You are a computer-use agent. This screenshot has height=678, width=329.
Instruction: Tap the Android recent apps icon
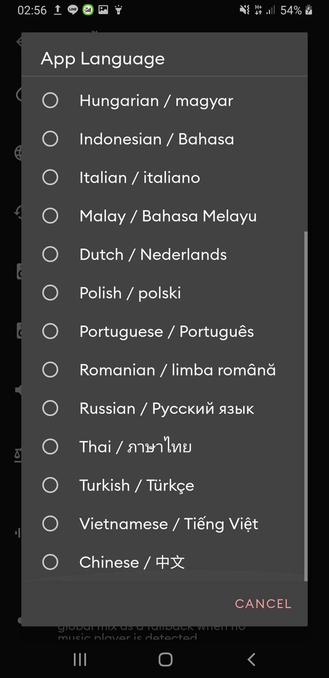[80, 659]
